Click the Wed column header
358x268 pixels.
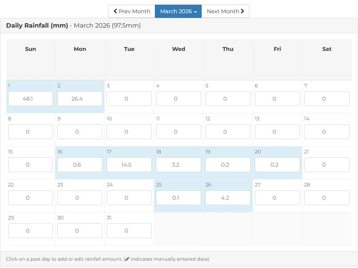tap(179, 49)
